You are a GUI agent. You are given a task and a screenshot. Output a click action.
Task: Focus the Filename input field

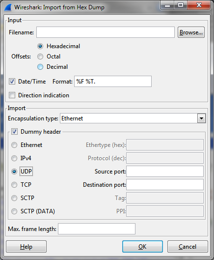106,32
